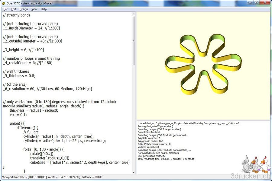Click the line '_3_height = 6;'
Viewport: 272px width, 181px height.
tap(23, 50)
